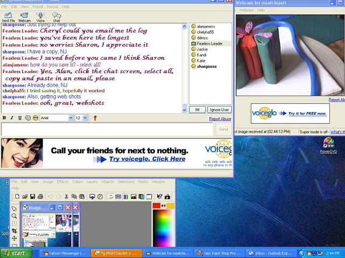Click the Print icon in Paint Shop Pro

tap(40, 197)
